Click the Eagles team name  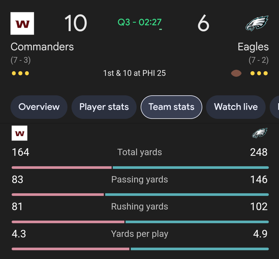coord(253,47)
